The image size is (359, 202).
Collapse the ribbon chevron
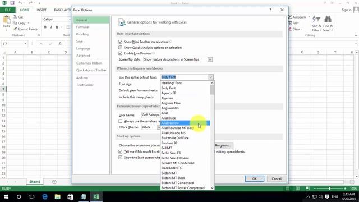click(x=356, y=35)
